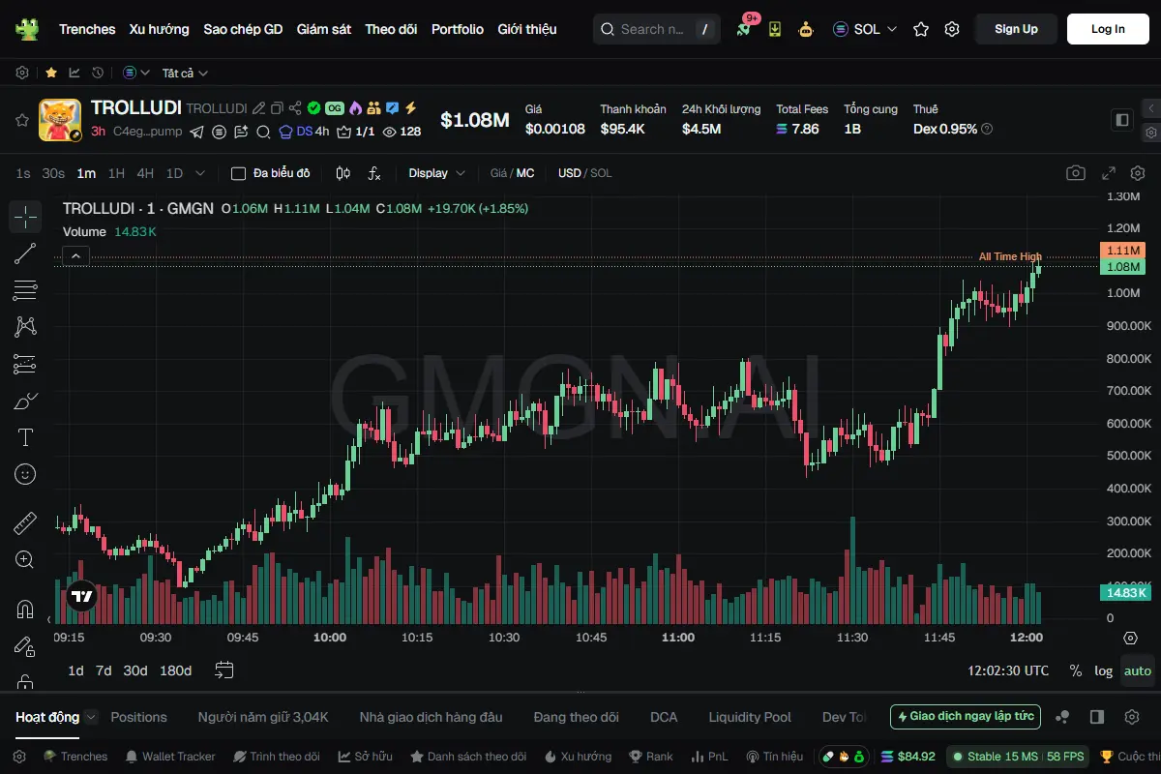Image resolution: width=1161 pixels, height=774 pixels.
Task: Select the 1H timeframe
Action: point(116,173)
